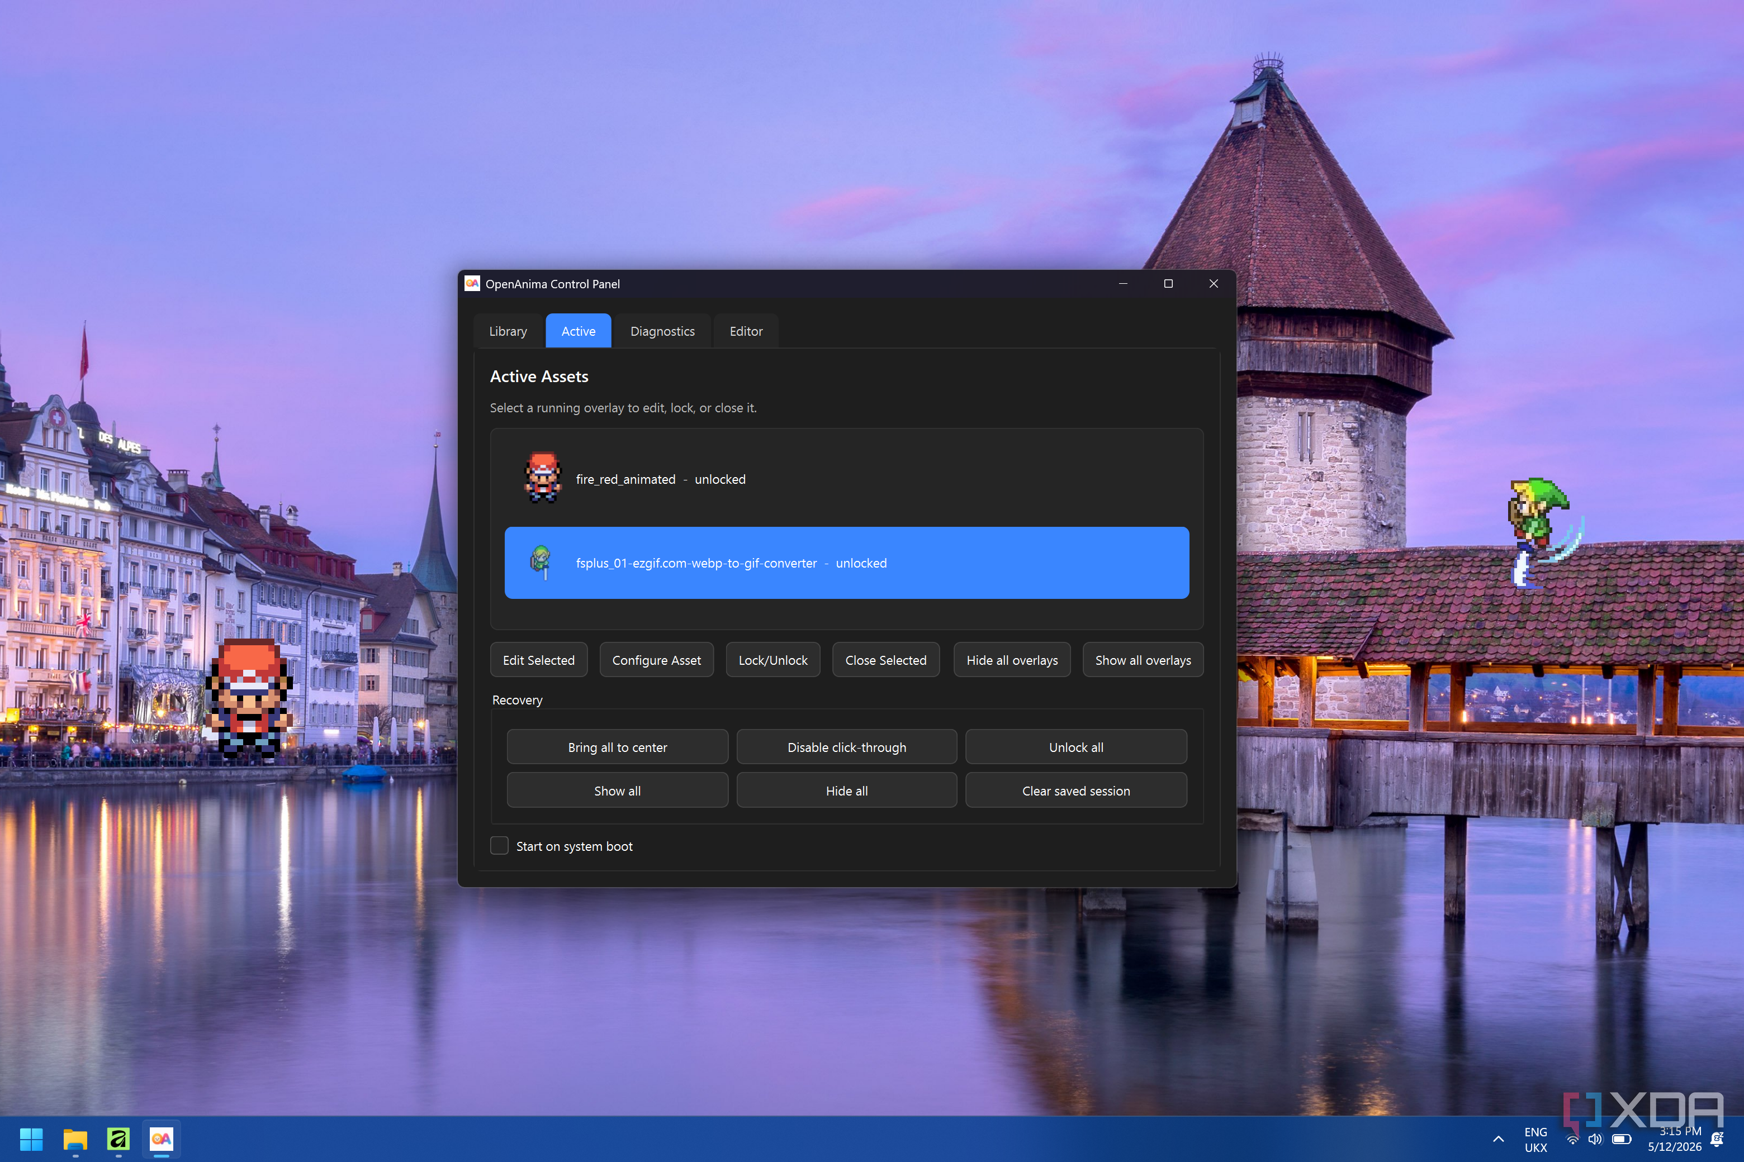Image resolution: width=1744 pixels, height=1162 pixels.
Task: Click Bring all to center
Action: click(618, 747)
